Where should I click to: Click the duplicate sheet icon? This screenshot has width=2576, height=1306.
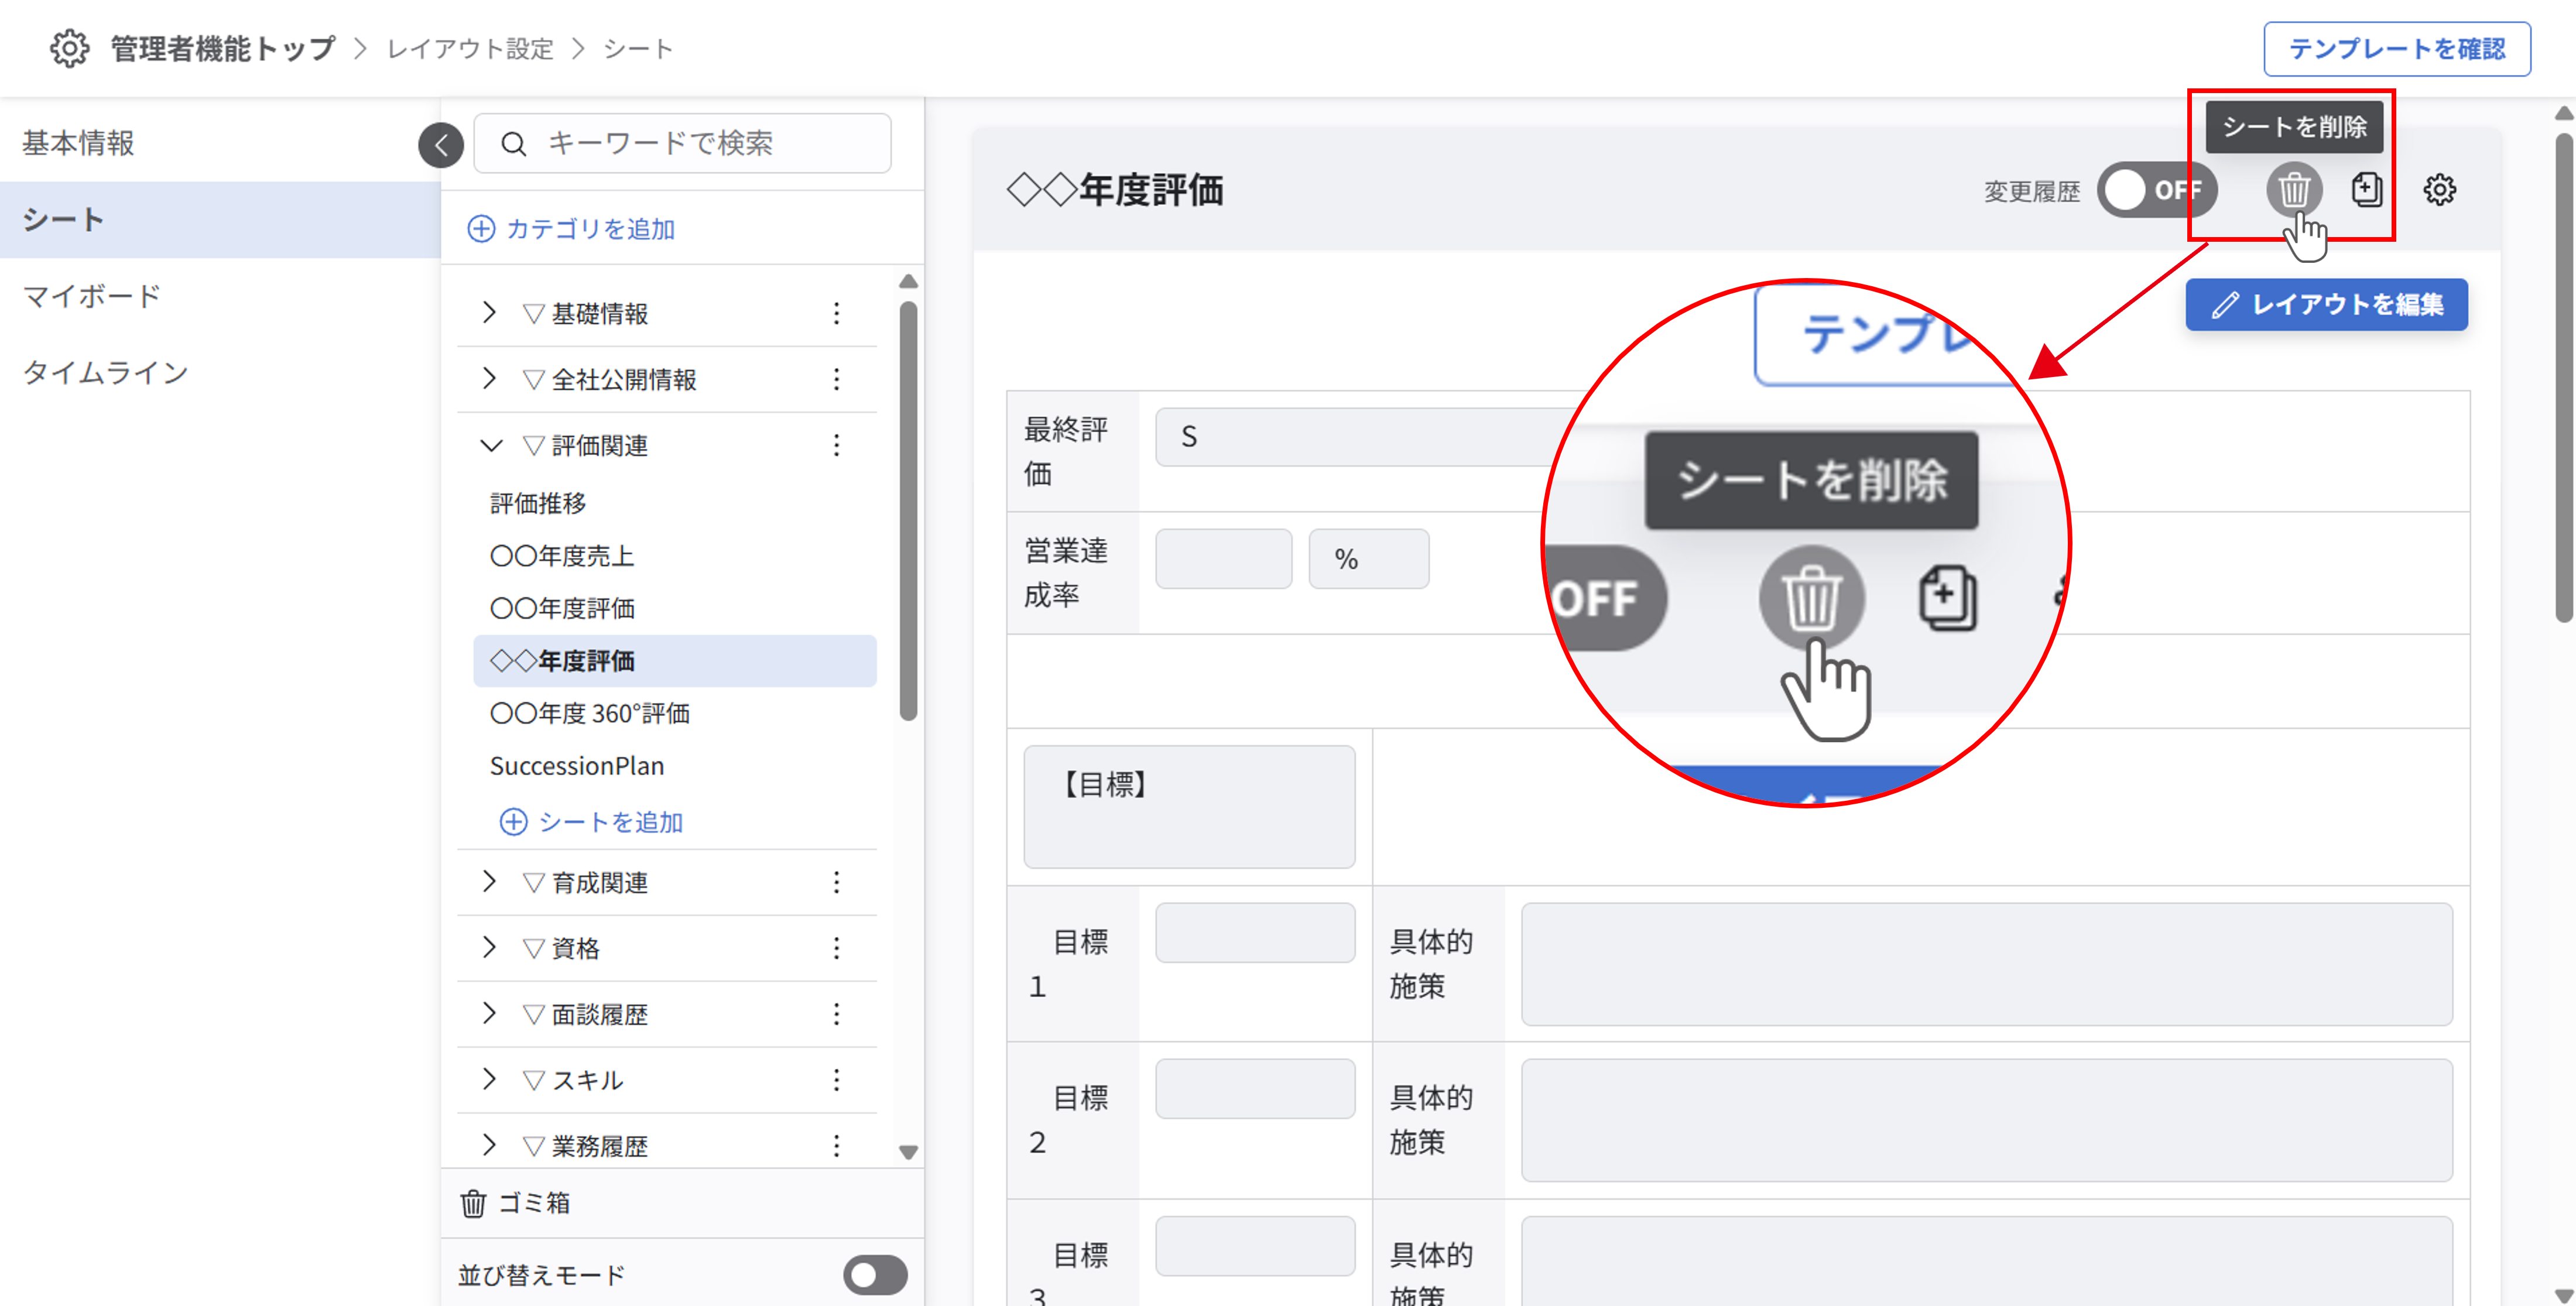tap(2366, 189)
